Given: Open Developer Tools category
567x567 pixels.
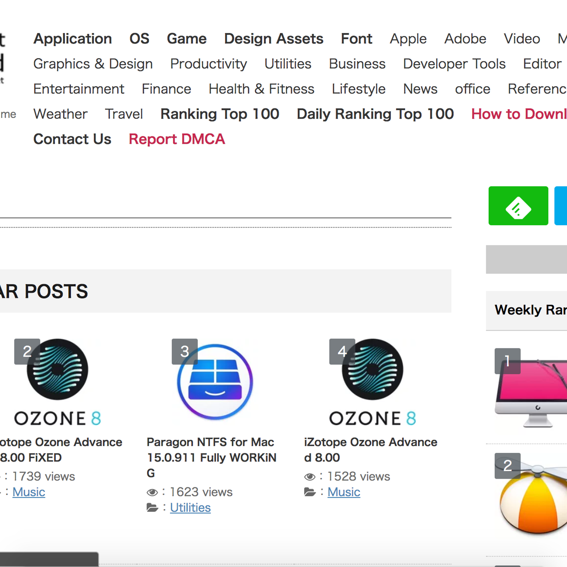Looking at the screenshot, I should point(454,64).
